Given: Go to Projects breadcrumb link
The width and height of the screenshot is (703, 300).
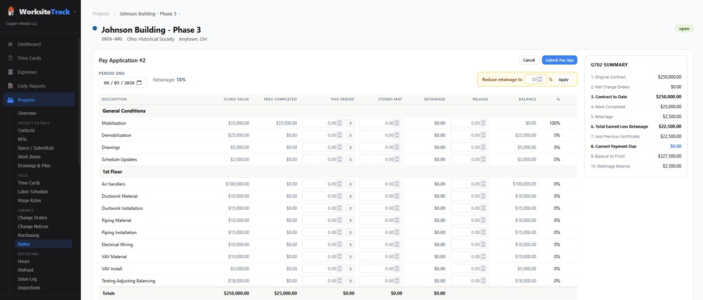Looking at the screenshot, I should 101,14.
